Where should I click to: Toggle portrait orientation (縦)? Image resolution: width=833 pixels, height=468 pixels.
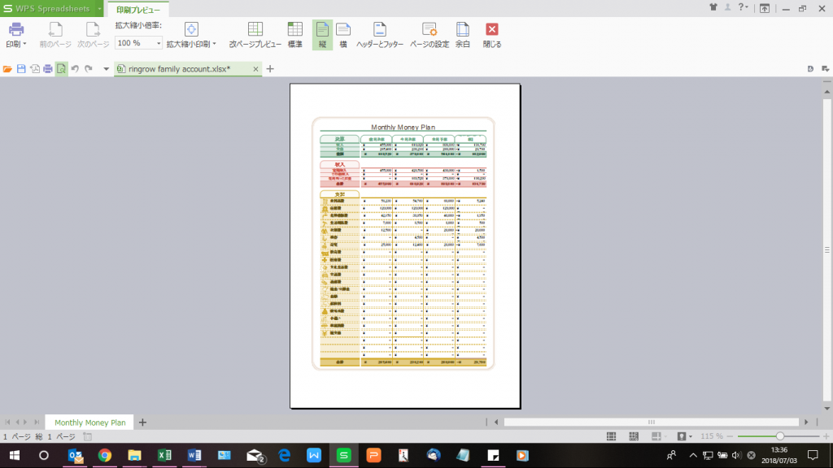click(321, 32)
